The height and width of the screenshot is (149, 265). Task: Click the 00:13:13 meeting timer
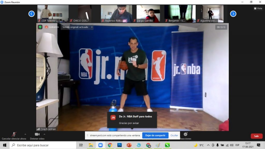[x=221, y=27]
